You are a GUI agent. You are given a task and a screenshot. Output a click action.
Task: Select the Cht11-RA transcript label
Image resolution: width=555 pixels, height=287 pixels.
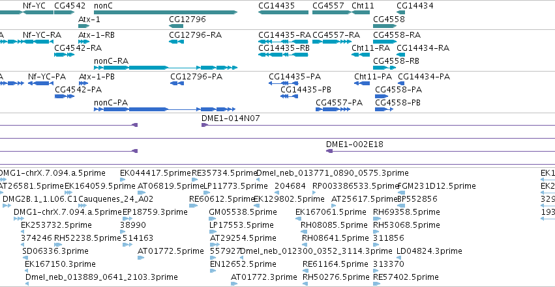click(x=370, y=48)
